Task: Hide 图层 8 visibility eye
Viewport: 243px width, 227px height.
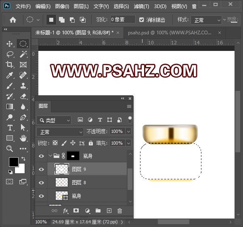Action: pyautogui.click(x=41, y=183)
